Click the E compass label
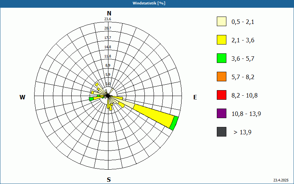294x184 pixels. 195,97
